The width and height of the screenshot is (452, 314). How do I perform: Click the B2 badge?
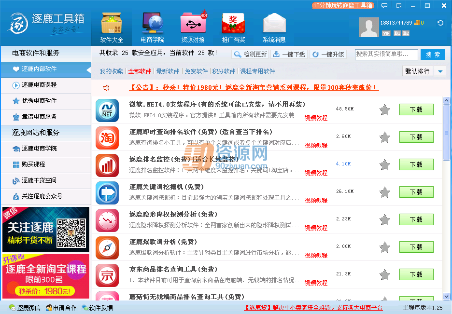[406, 33]
